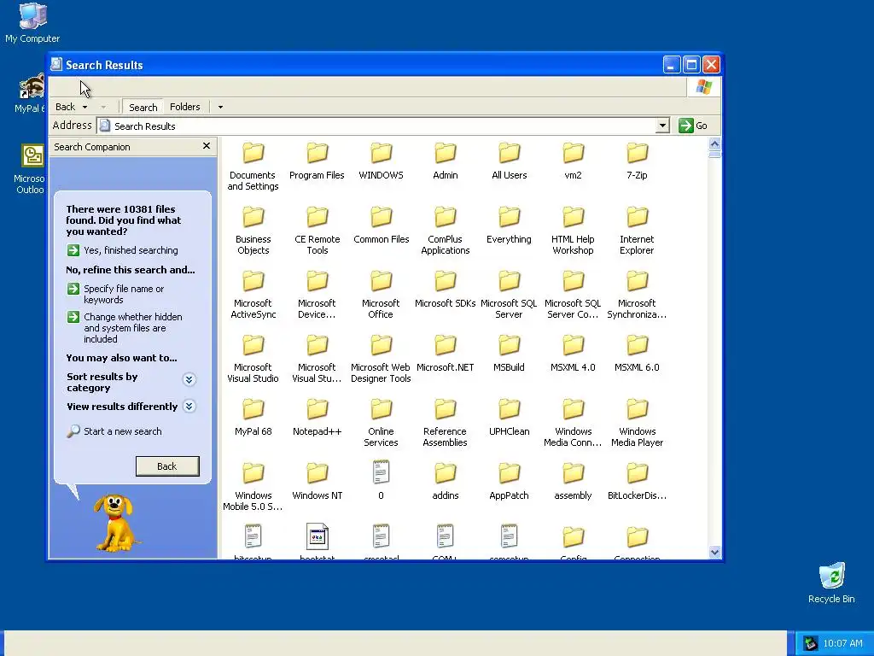
Task: Click the toolbar Back button
Action: click(65, 107)
